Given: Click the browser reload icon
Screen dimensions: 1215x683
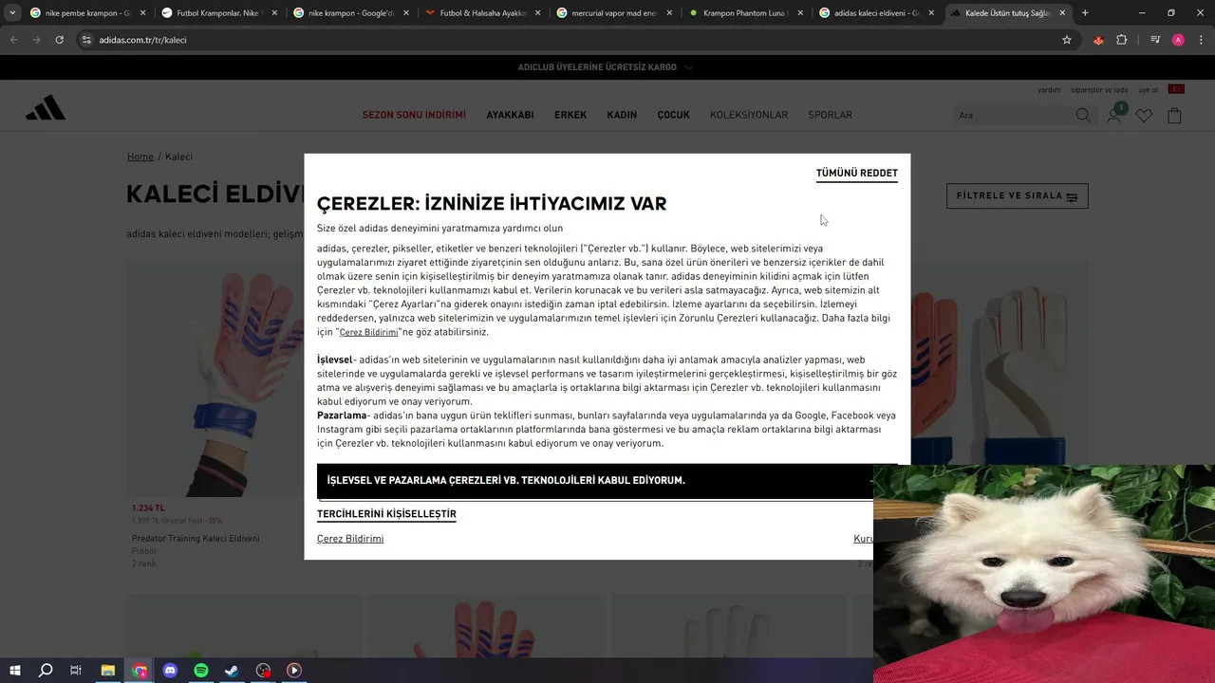Looking at the screenshot, I should (59, 40).
